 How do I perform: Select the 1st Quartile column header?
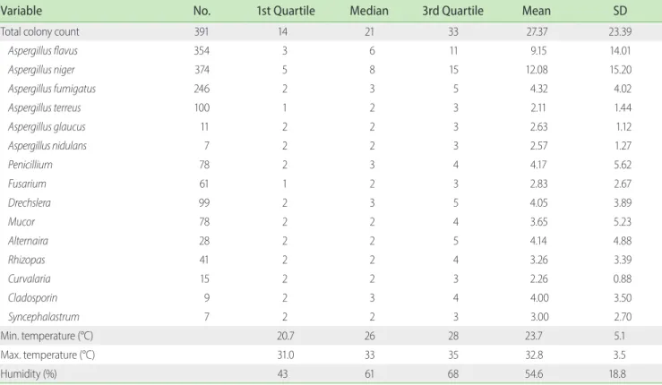(x=286, y=11)
